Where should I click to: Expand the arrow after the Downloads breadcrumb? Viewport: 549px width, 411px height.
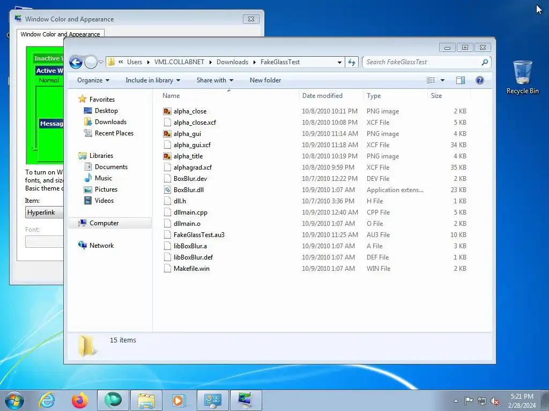tap(255, 62)
